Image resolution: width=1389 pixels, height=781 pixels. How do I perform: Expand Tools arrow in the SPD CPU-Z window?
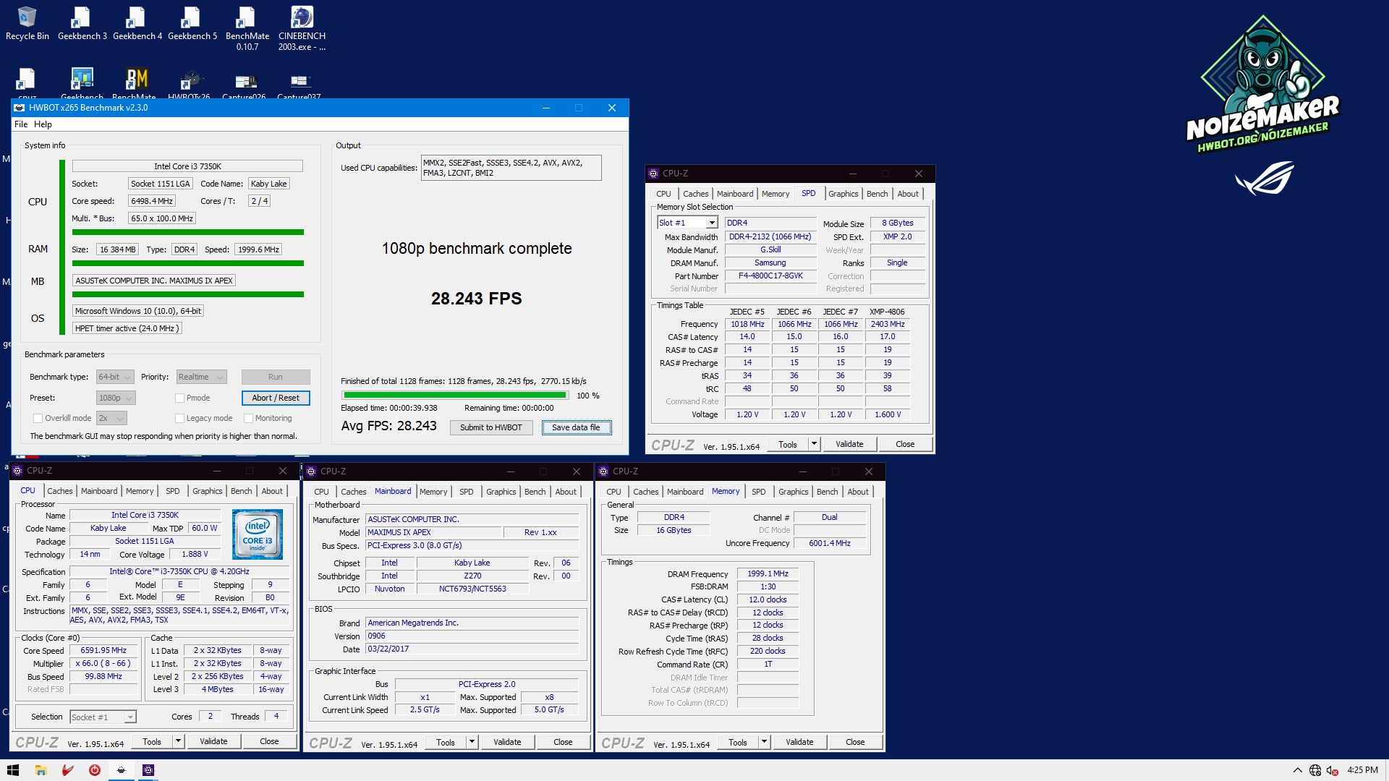point(815,444)
